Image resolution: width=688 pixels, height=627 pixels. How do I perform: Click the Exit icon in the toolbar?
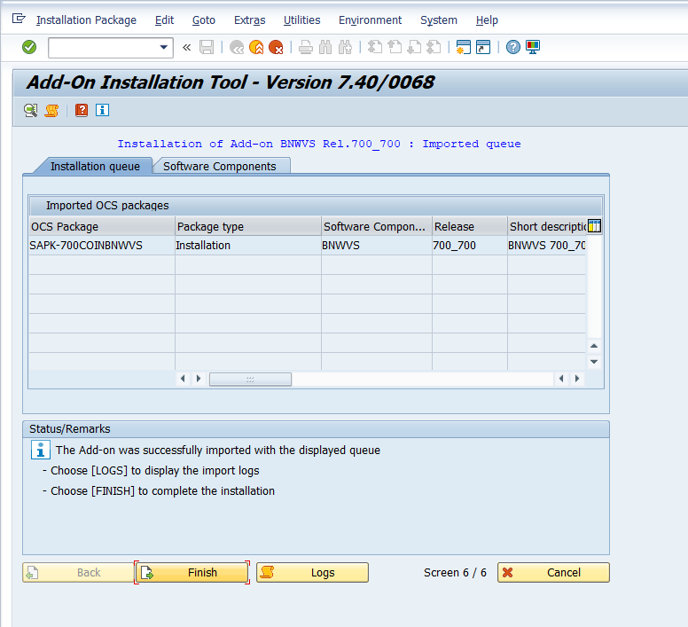pos(256,47)
